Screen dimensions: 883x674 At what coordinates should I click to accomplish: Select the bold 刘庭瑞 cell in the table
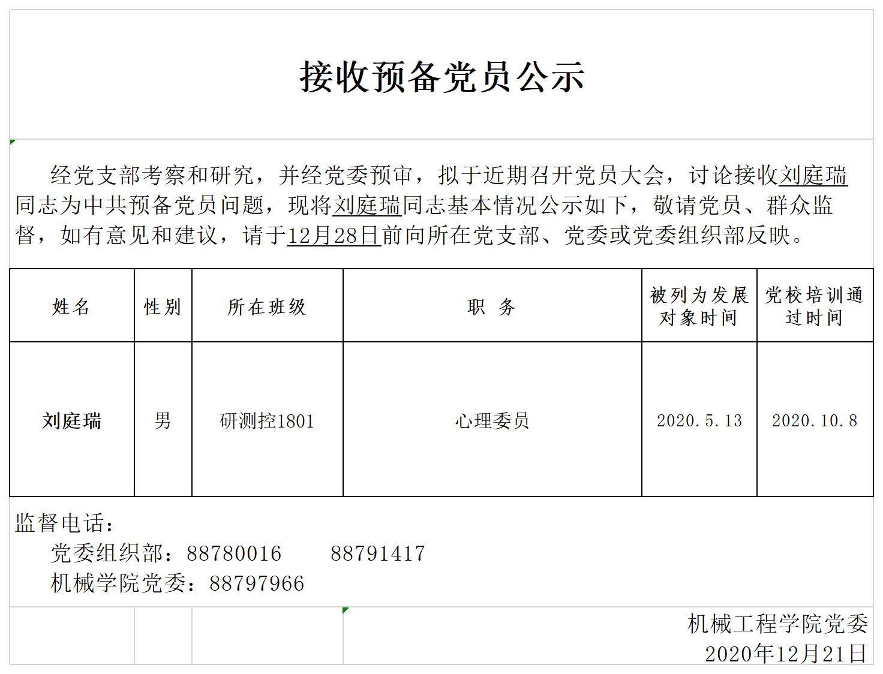pos(71,420)
